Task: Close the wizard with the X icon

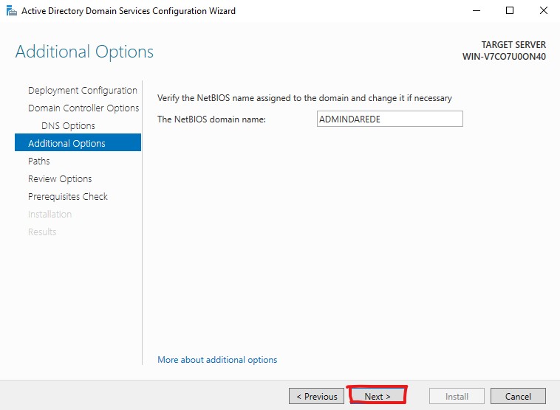Action: (543, 11)
